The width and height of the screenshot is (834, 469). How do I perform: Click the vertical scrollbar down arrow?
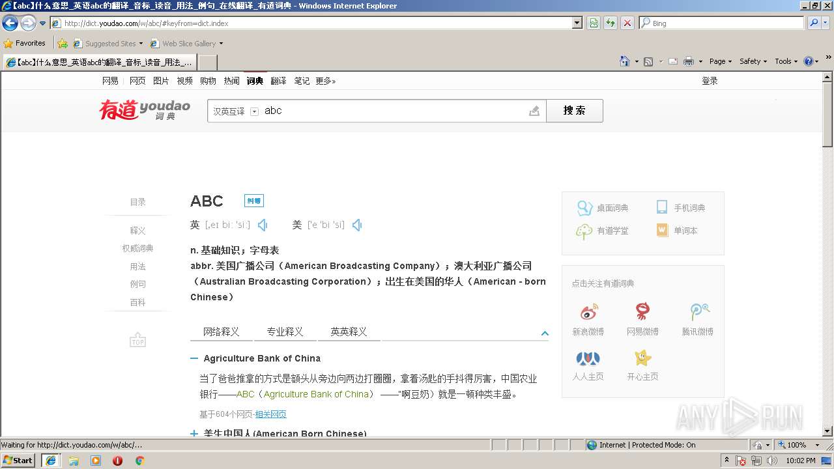click(x=827, y=431)
